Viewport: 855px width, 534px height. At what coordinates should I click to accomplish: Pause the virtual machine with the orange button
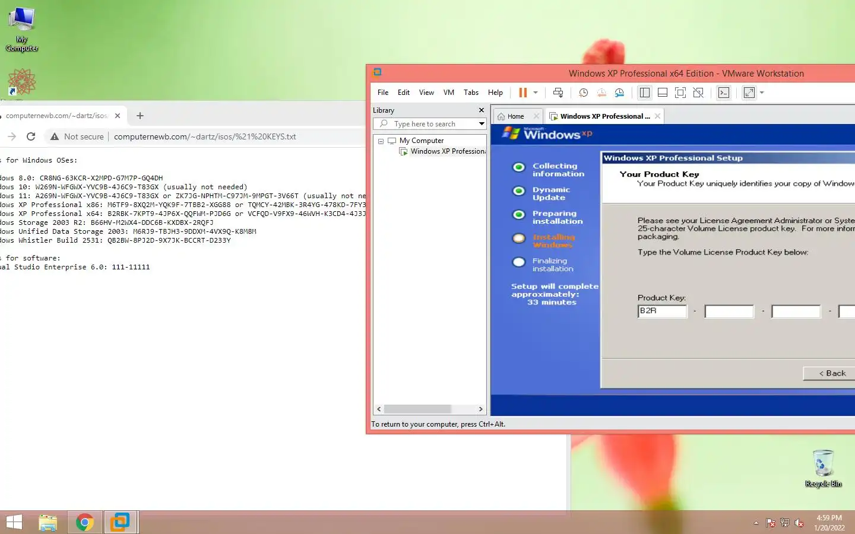click(x=522, y=93)
